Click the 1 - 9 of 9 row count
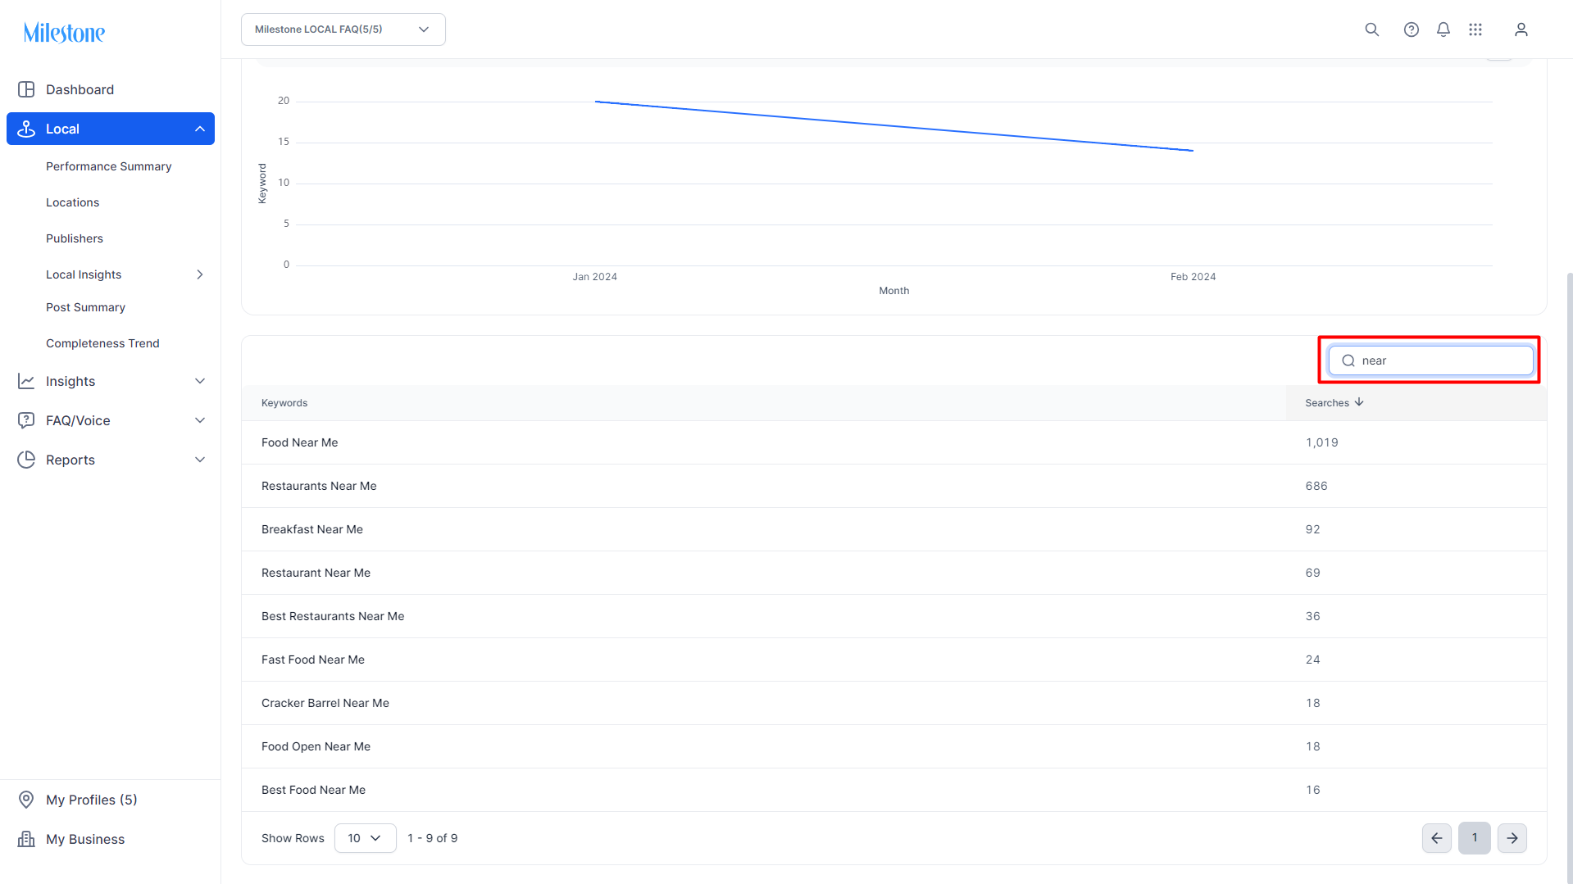 [x=432, y=838]
